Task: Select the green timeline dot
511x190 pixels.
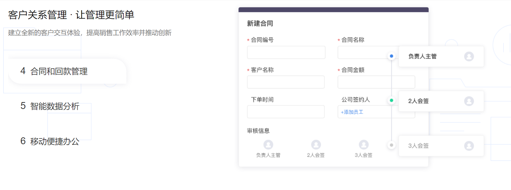Action: 392,101
